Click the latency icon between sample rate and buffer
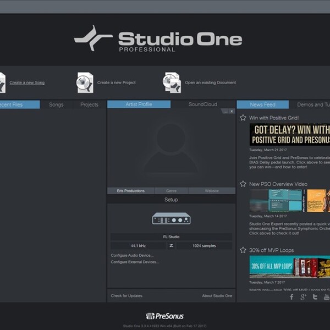Viewport: 330px width, 330px height. coord(171,246)
